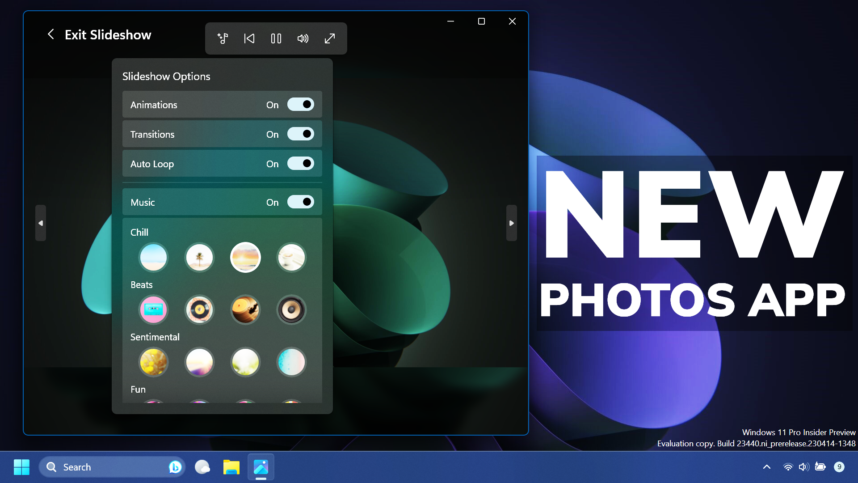
Task: Turn off Auto Loop
Action: (x=301, y=163)
